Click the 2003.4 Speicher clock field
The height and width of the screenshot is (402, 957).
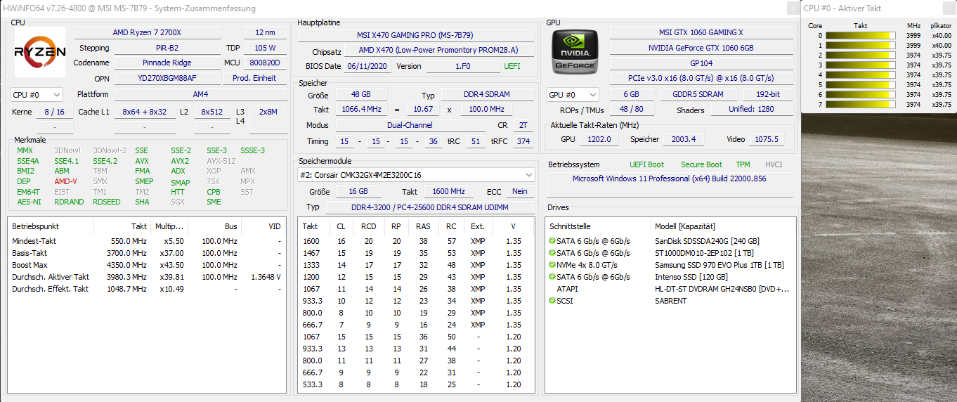click(683, 140)
